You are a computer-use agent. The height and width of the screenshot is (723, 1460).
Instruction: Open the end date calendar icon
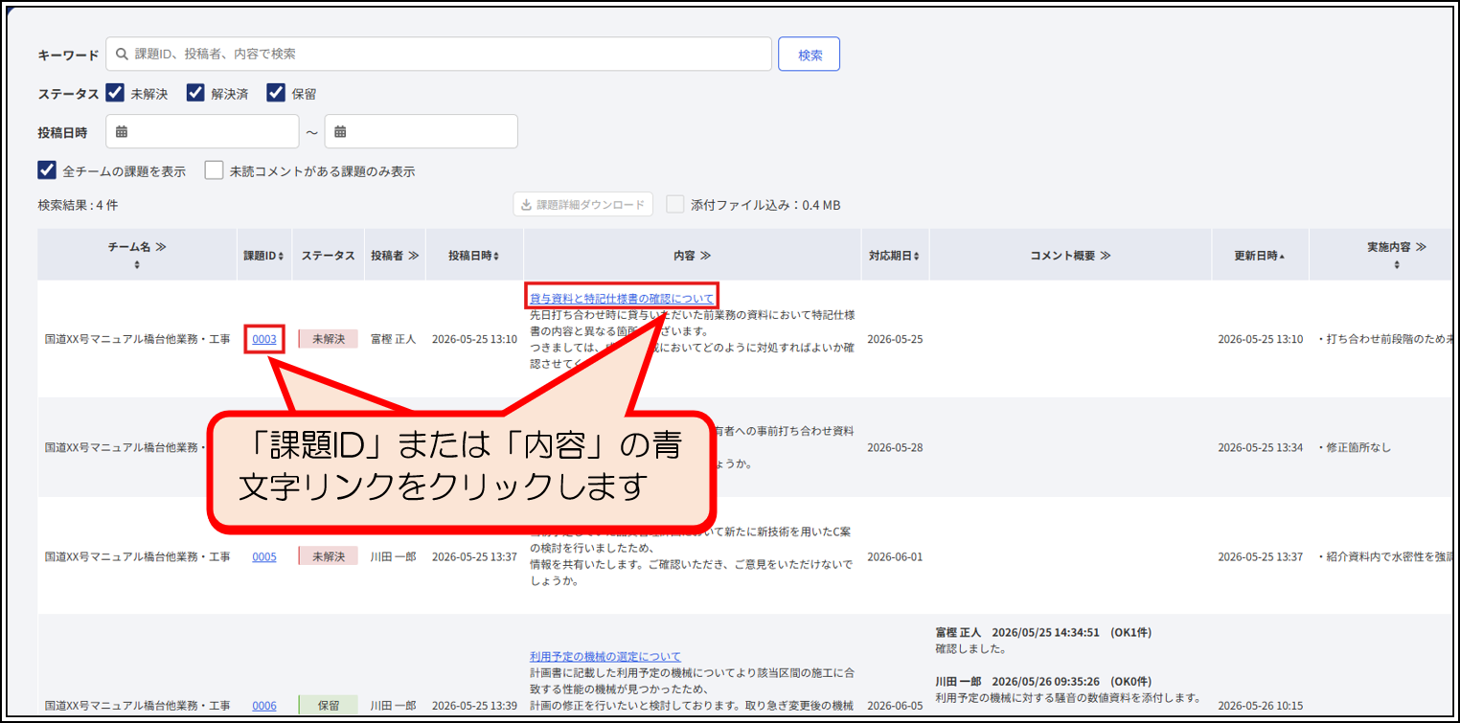340,131
